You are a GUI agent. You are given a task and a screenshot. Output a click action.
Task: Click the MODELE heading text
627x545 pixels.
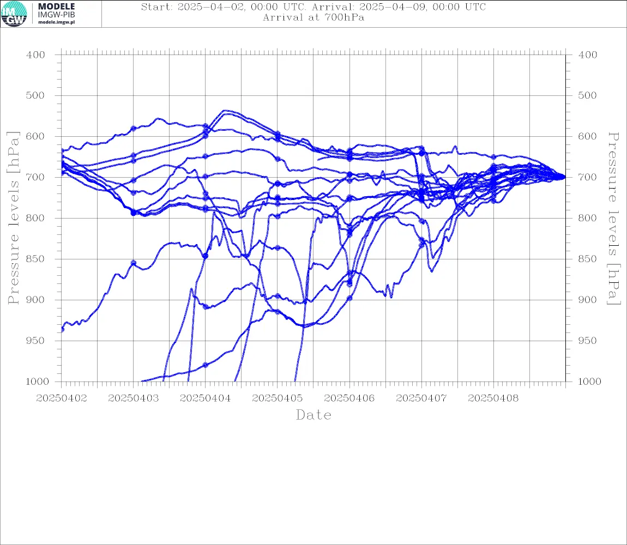[56, 7]
